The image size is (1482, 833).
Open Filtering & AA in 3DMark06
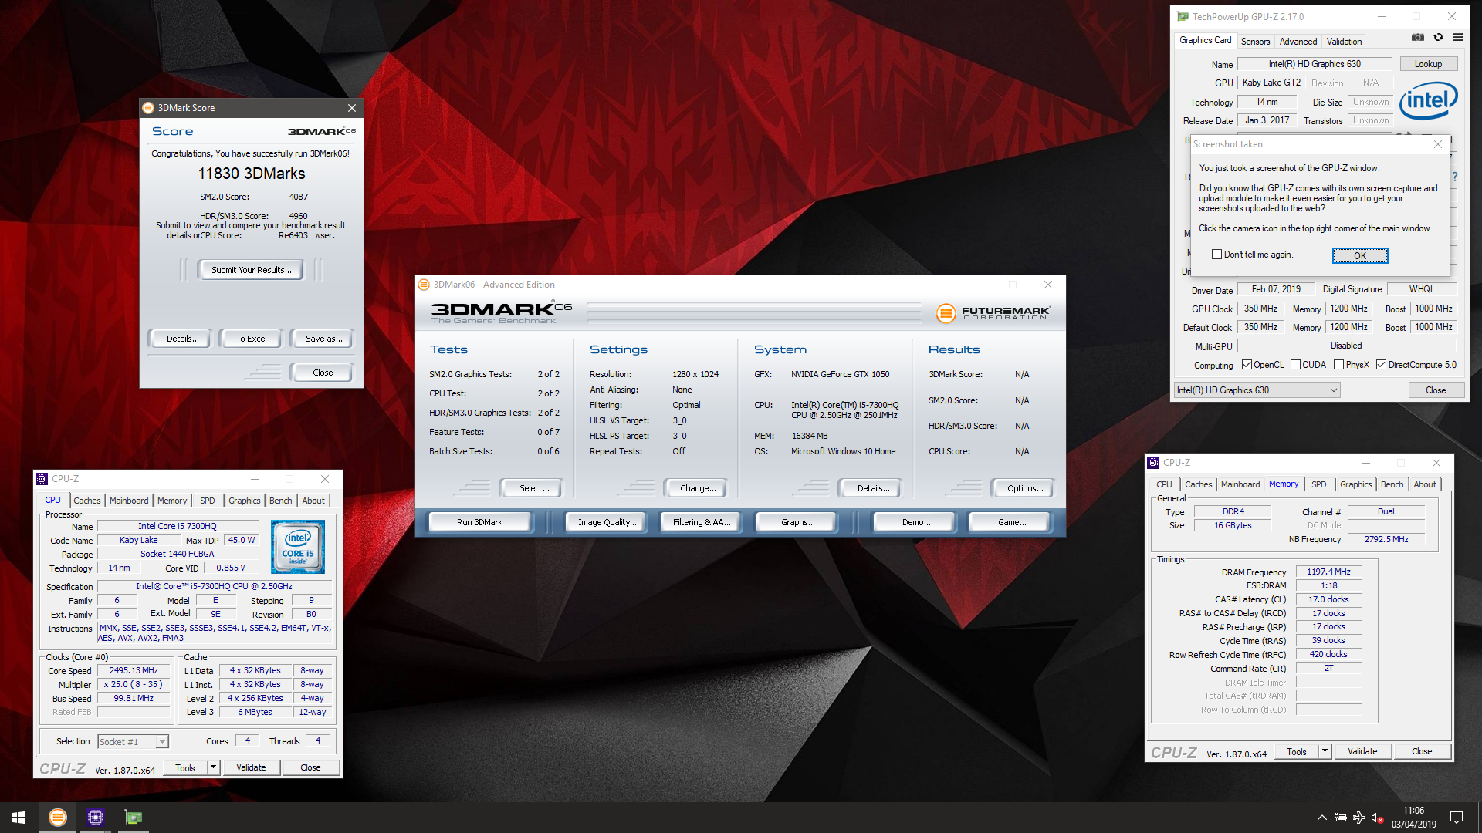[702, 522]
